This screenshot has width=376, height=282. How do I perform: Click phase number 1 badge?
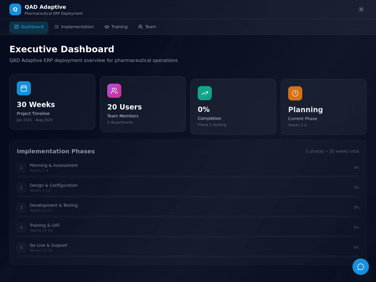tap(21, 168)
